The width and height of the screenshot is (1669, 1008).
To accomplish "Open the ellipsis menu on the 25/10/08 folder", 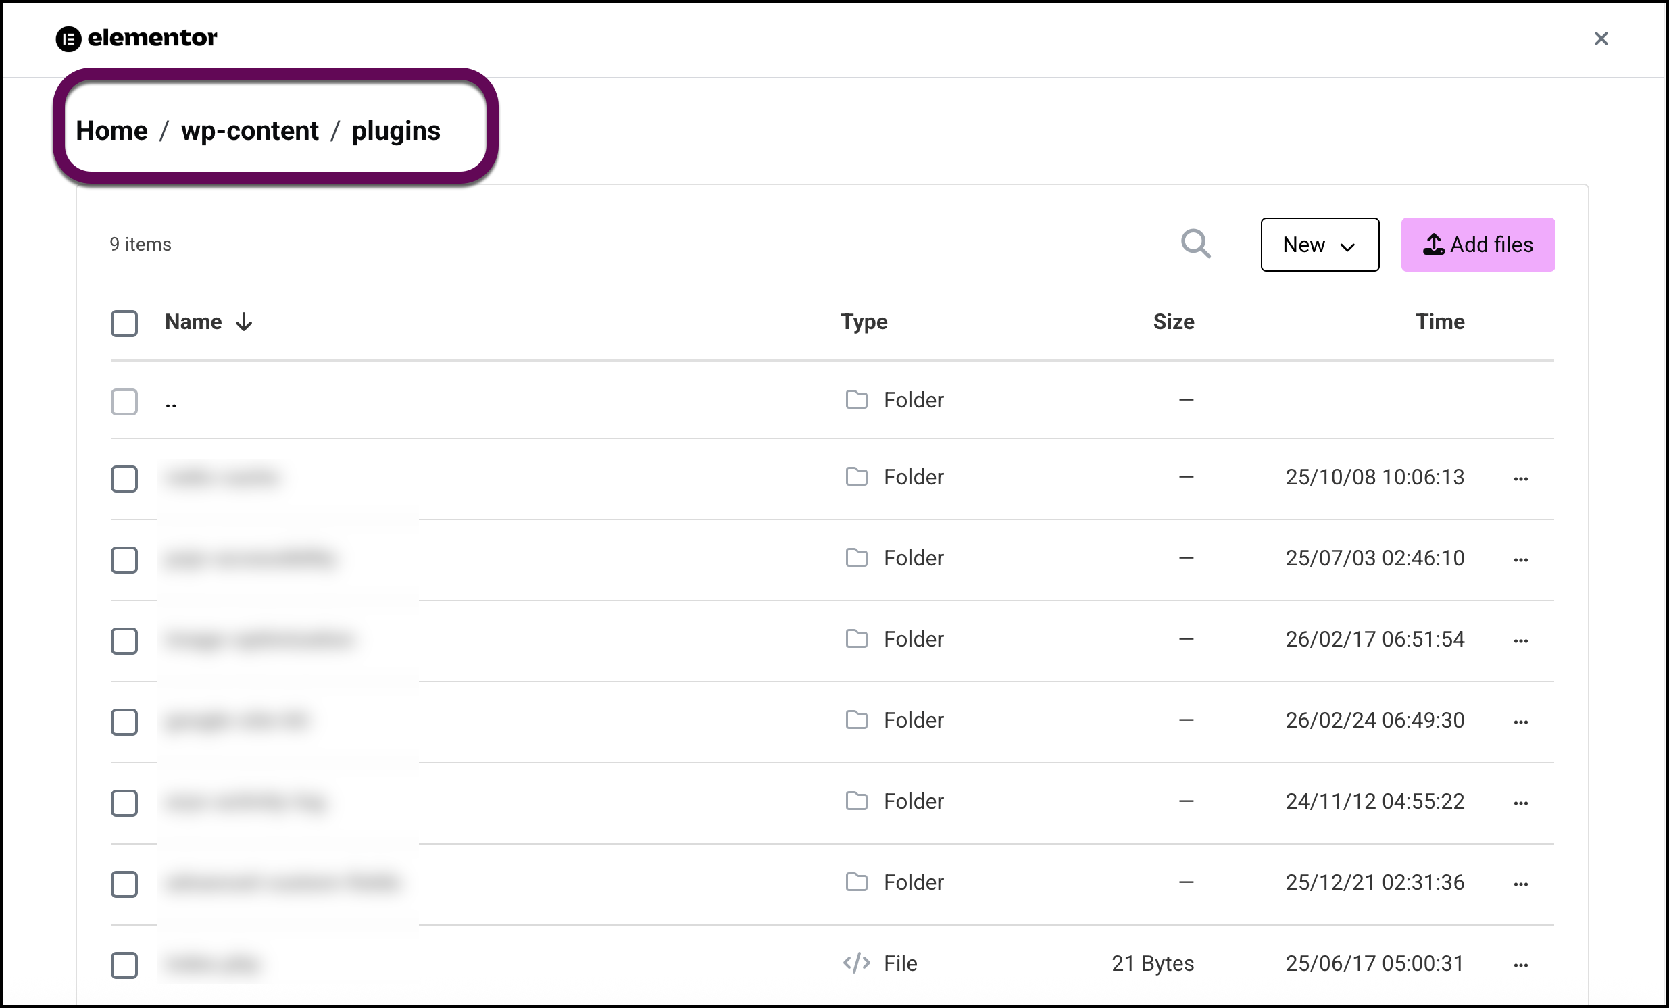I will [x=1520, y=478].
